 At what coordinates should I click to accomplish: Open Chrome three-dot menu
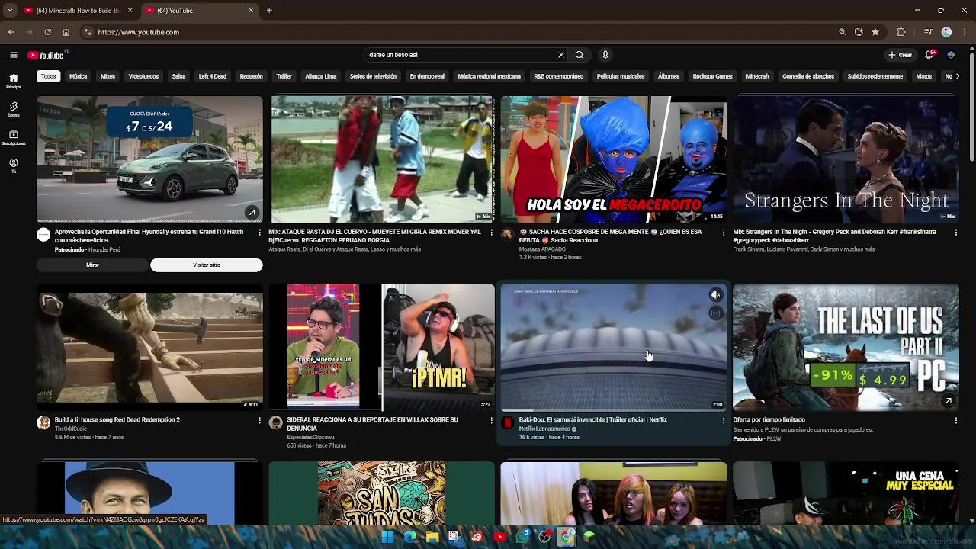click(x=965, y=32)
